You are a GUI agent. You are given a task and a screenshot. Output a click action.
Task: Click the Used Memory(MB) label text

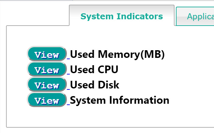pos(117,55)
